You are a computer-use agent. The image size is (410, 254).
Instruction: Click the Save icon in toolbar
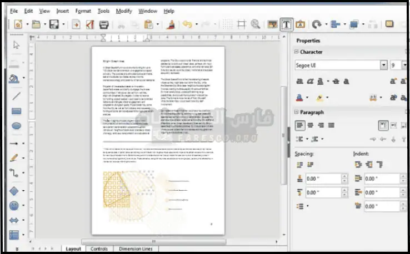point(54,24)
